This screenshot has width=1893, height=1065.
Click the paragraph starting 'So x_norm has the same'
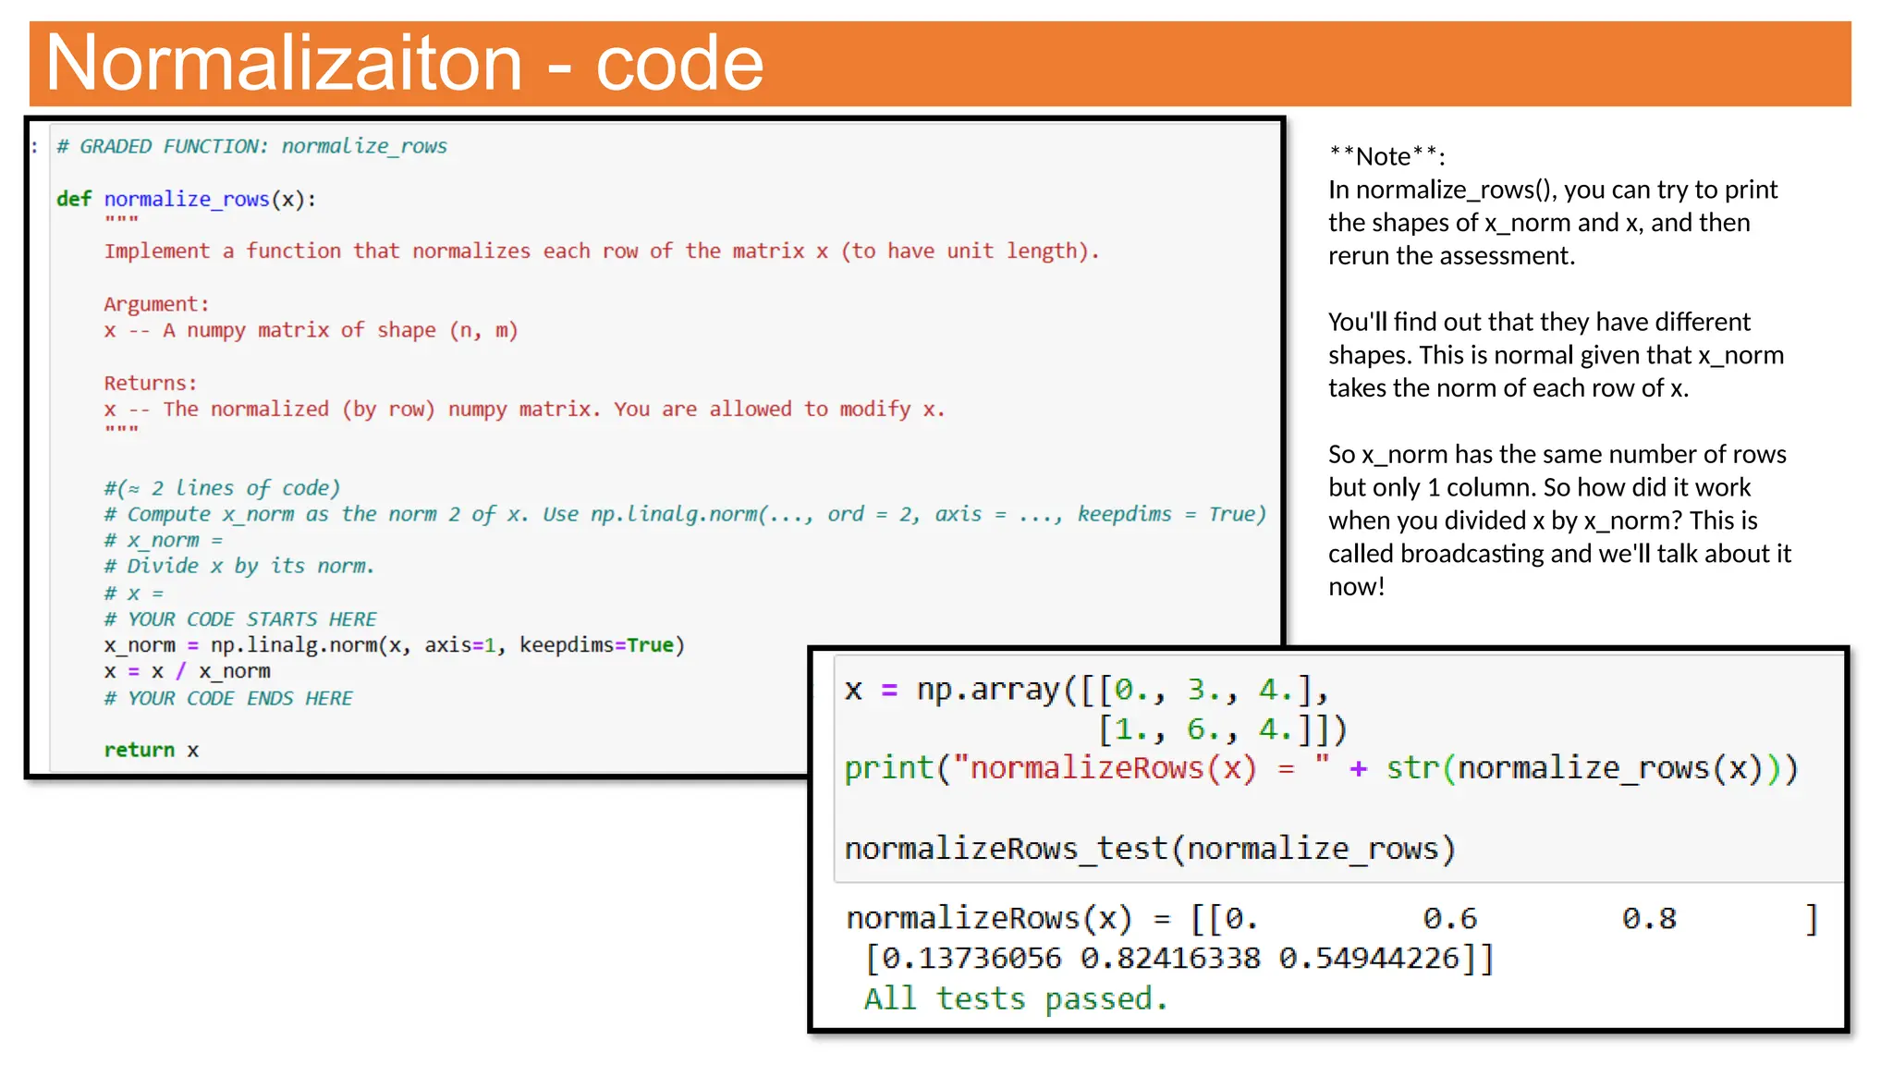pyautogui.click(x=1559, y=520)
